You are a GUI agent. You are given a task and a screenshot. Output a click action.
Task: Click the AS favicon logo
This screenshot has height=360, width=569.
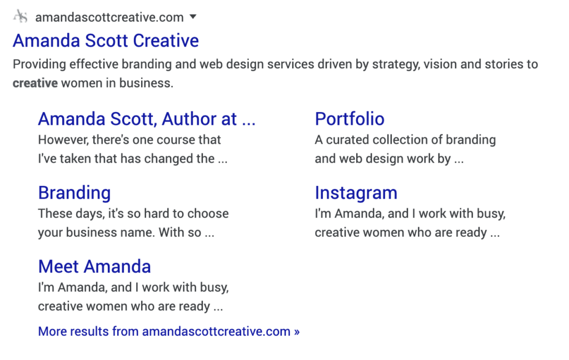pos(21,17)
